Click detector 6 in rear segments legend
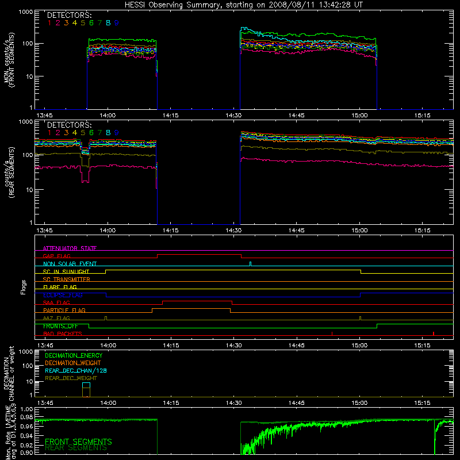Screen dimensions: 460x460 (91, 133)
